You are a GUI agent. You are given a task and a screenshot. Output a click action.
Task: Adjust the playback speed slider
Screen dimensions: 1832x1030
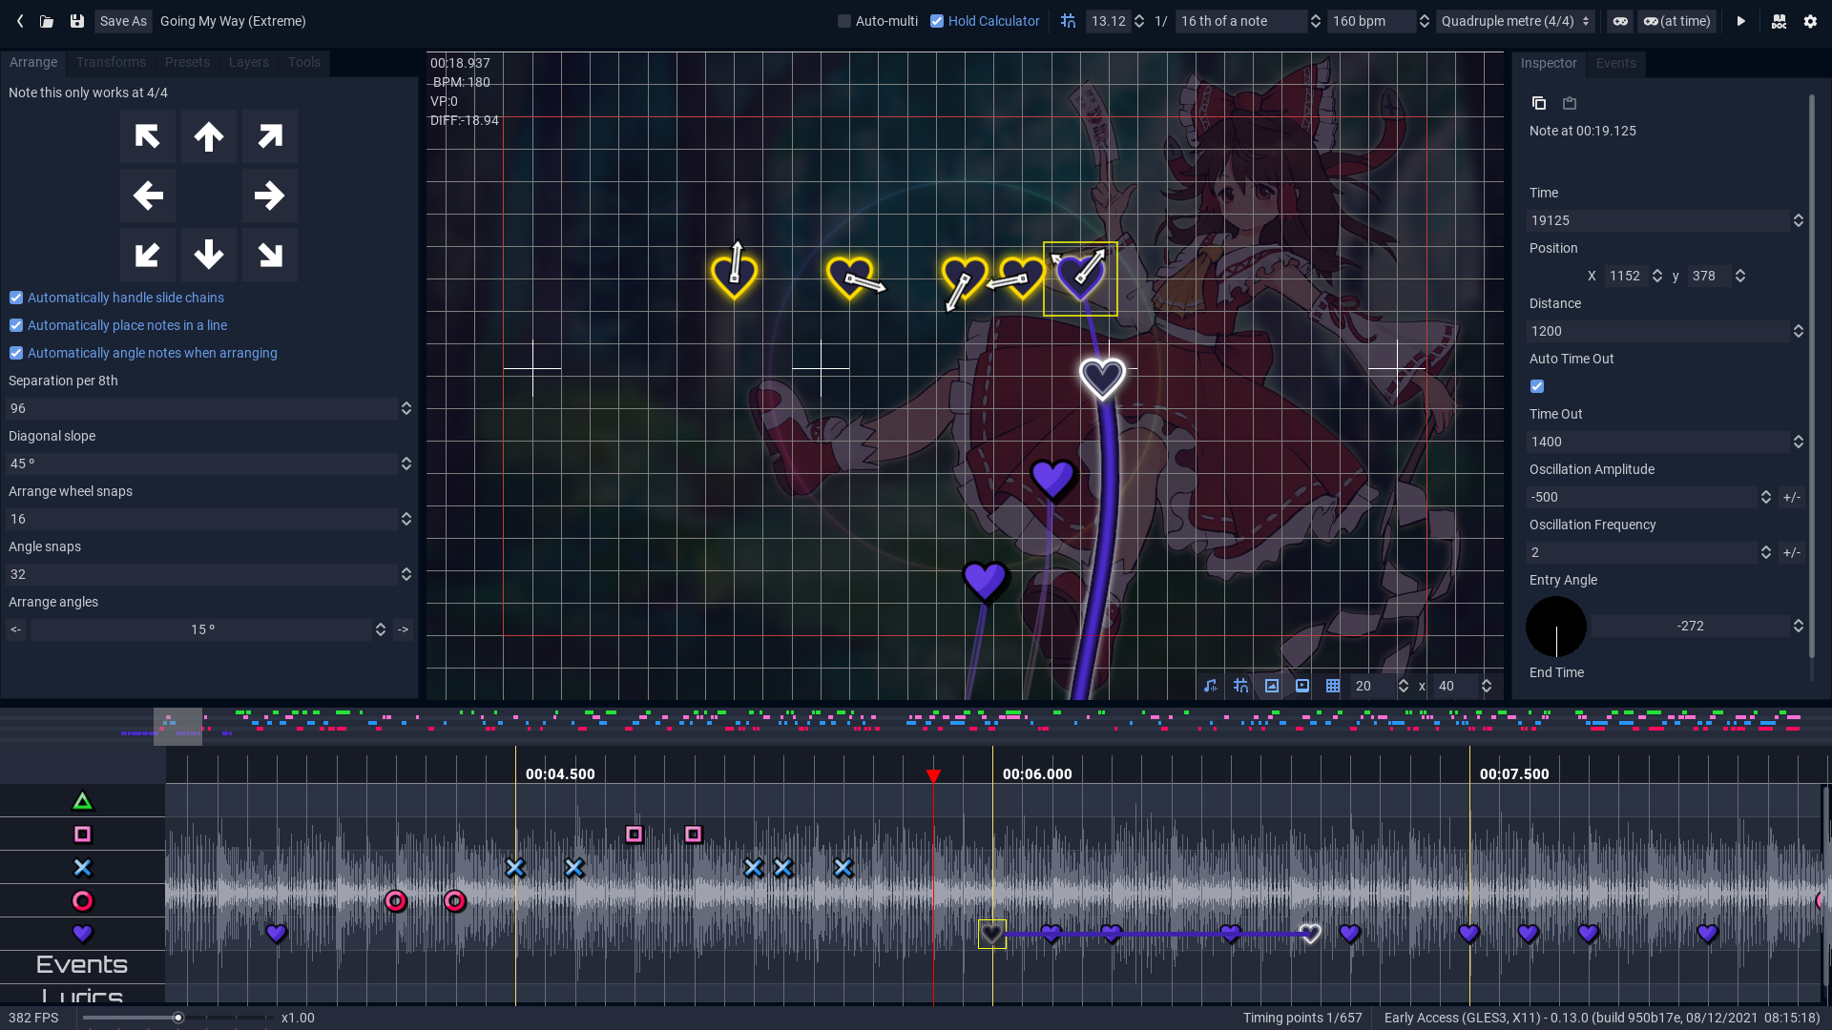coord(177,1018)
